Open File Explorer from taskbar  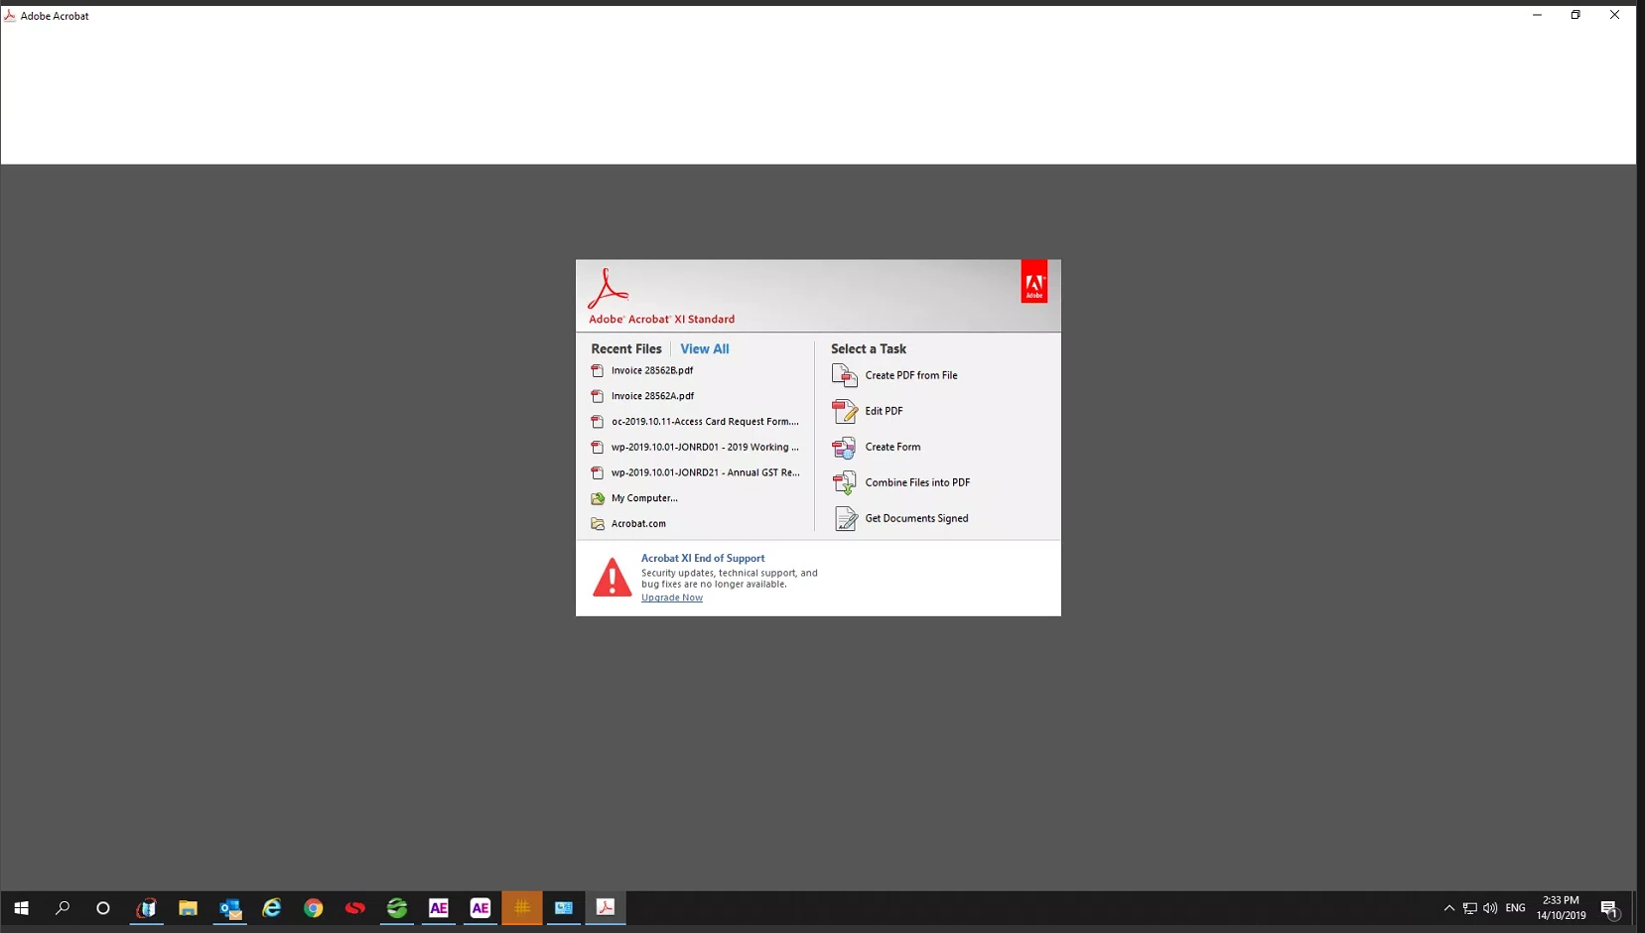coord(188,908)
